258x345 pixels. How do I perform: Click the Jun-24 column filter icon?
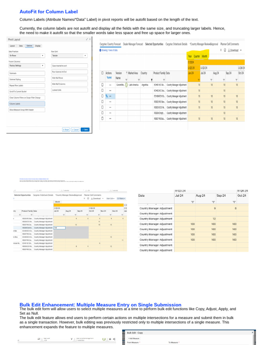(x=199, y=80)
